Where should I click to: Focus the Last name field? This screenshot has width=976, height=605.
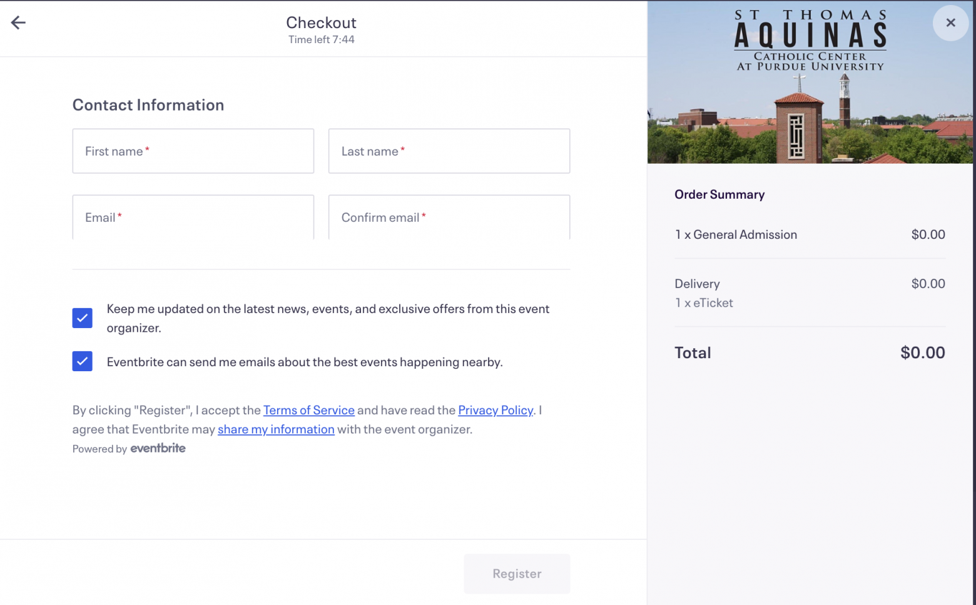449,151
